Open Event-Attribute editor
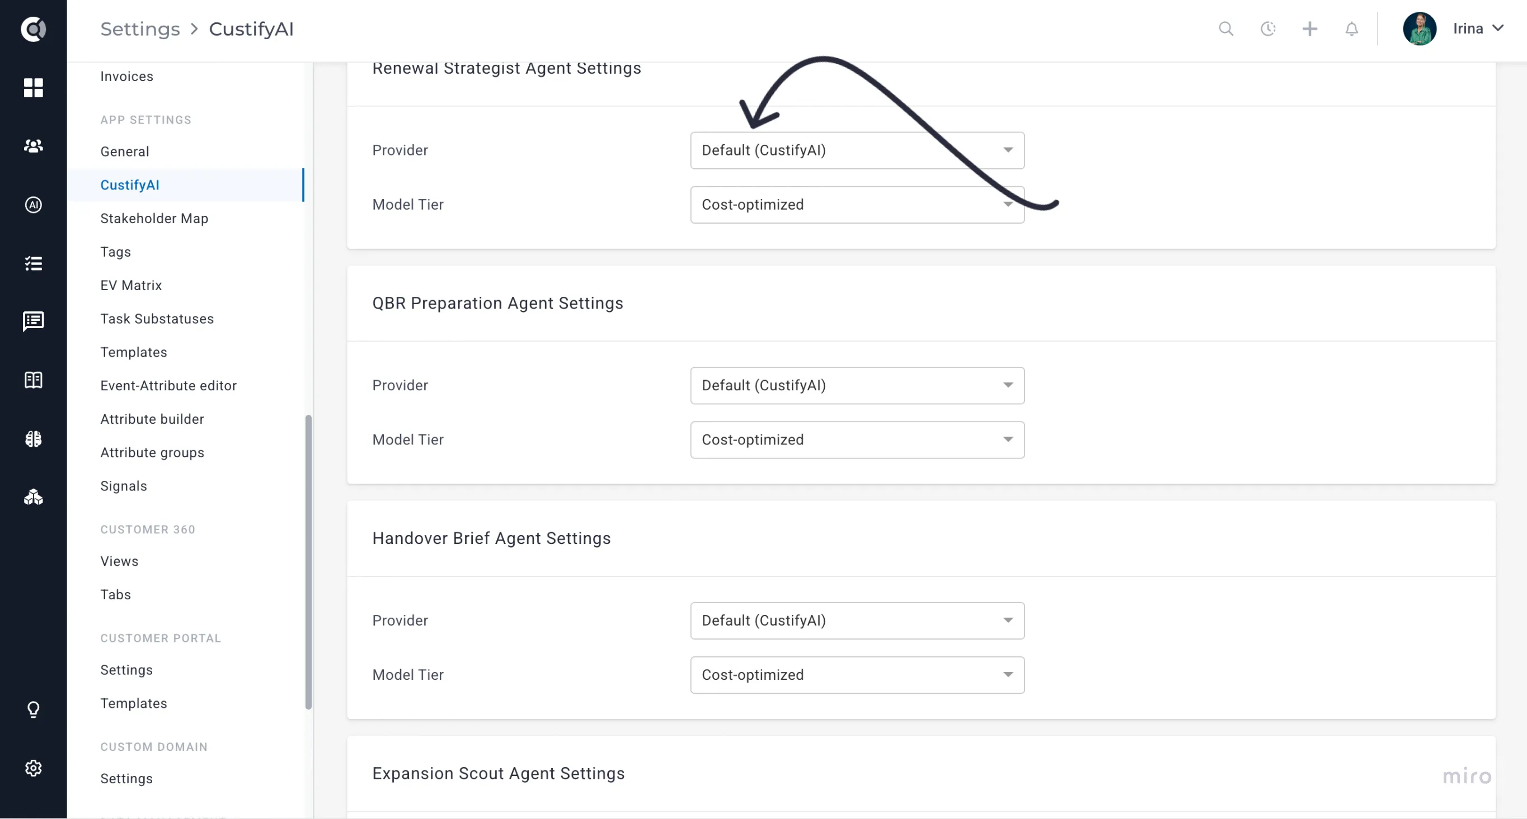This screenshot has height=819, width=1527. coord(168,386)
